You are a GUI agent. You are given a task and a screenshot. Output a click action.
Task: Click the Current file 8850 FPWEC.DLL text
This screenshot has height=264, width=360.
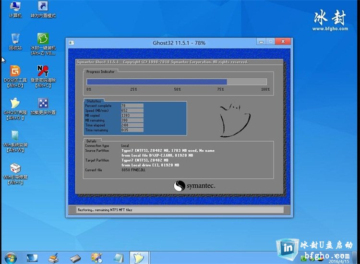(133, 170)
